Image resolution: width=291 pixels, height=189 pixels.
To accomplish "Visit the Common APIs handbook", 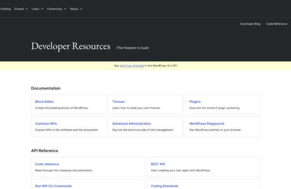I will [46, 124].
